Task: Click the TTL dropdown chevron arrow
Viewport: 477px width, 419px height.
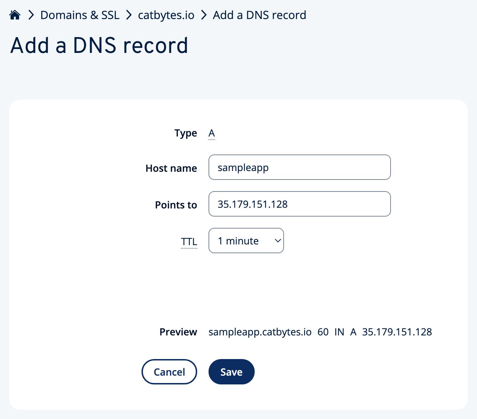Action: (277, 241)
